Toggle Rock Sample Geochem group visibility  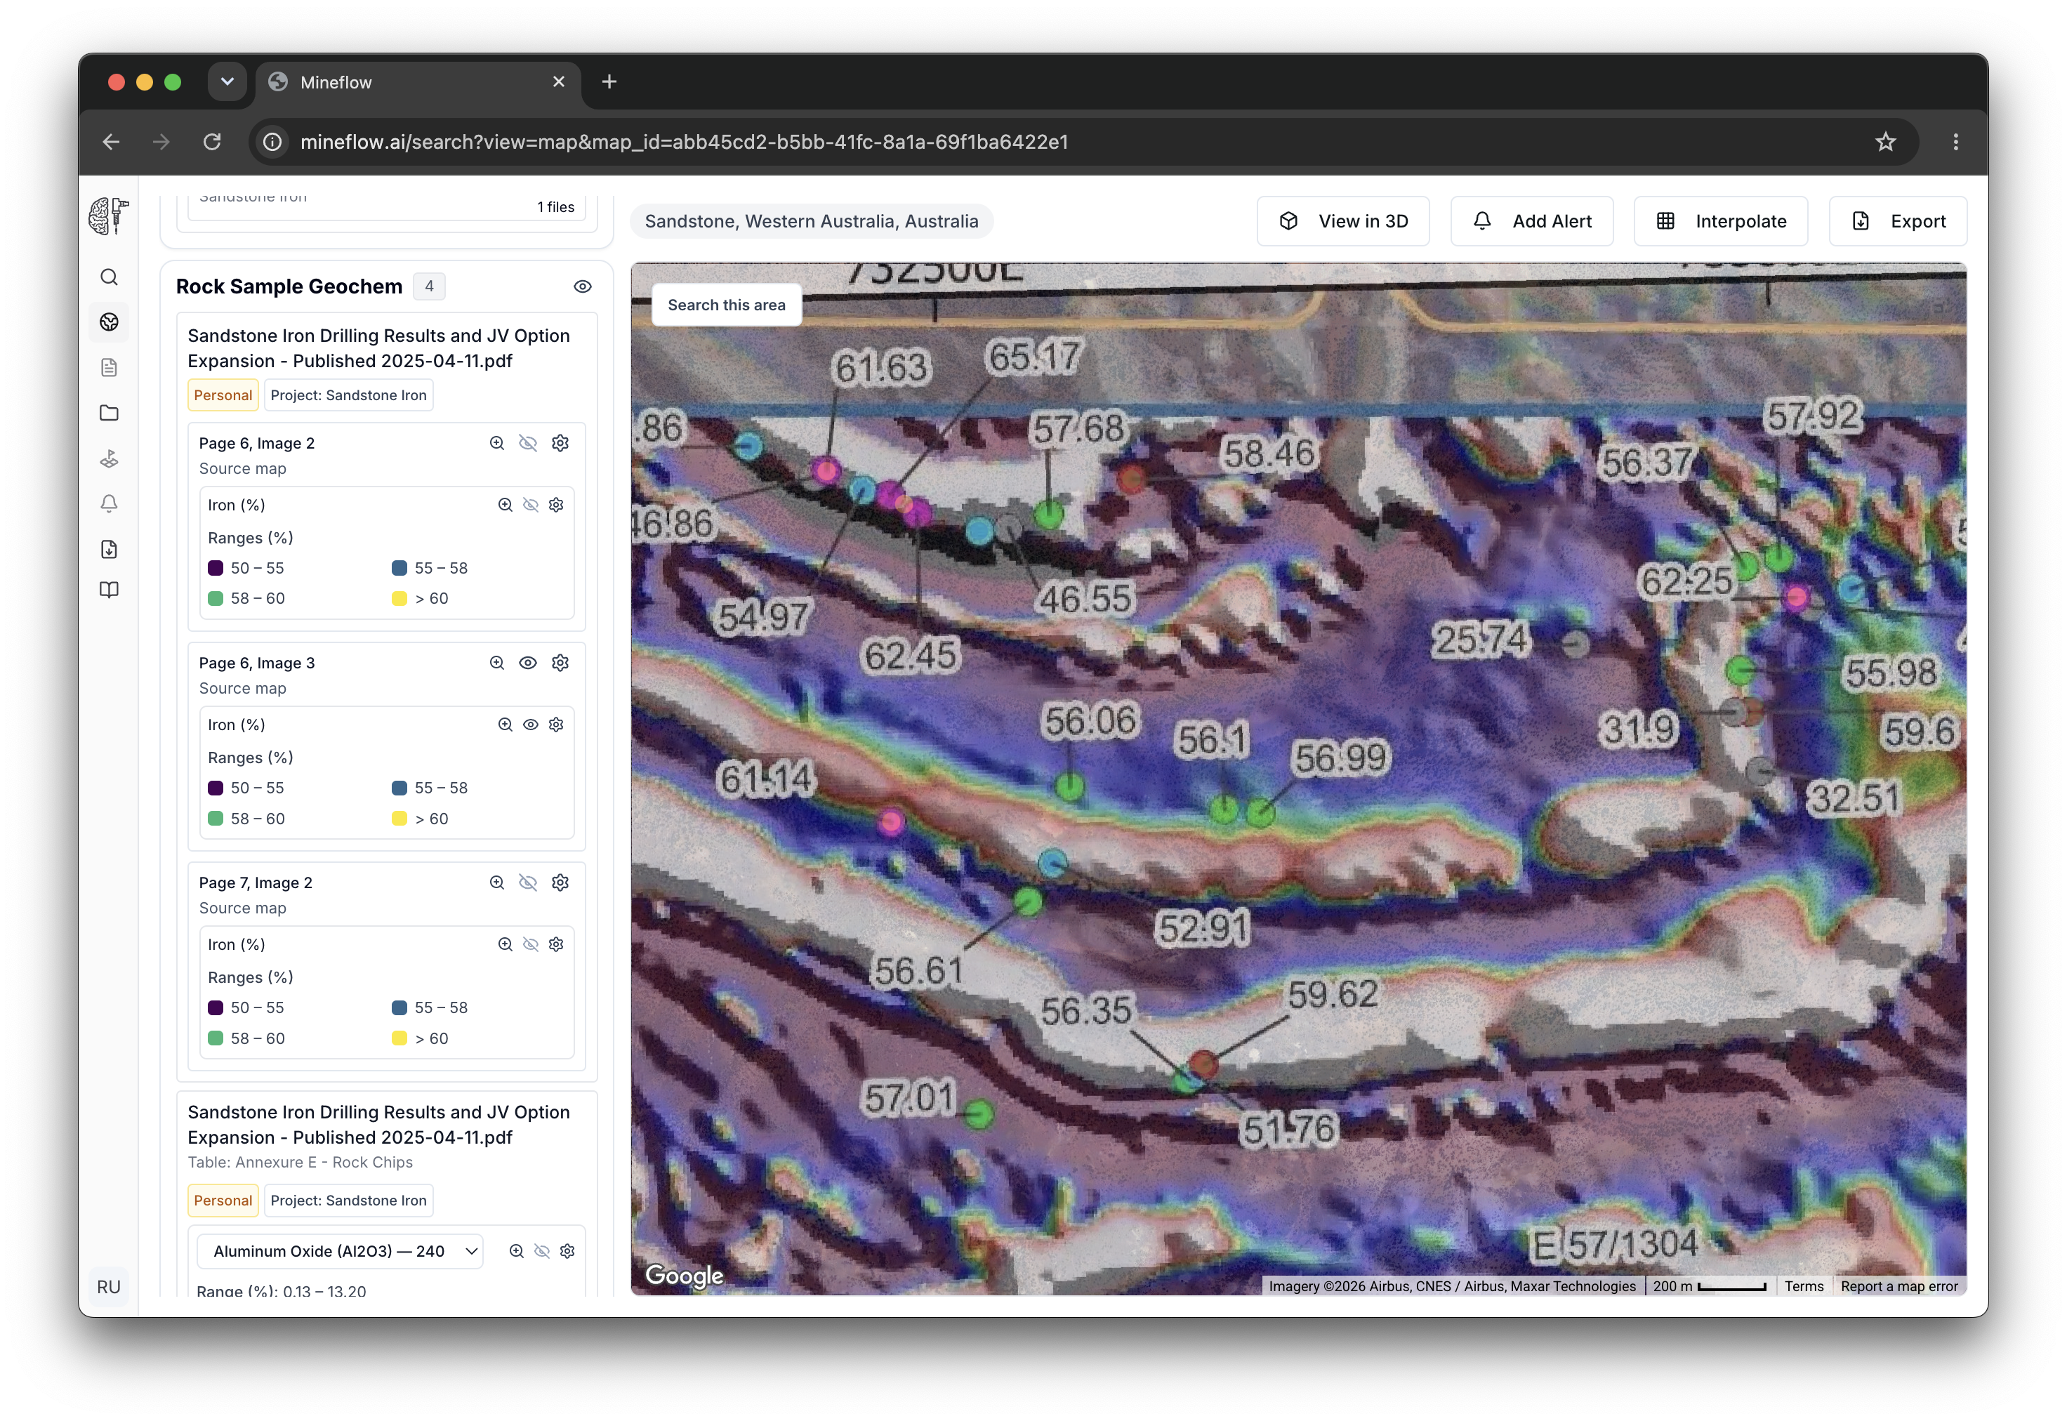(582, 286)
